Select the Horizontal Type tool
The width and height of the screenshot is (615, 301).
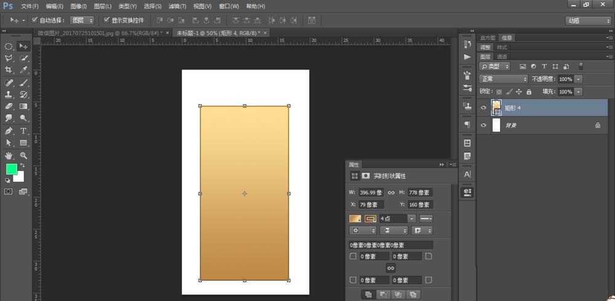(23, 131)
